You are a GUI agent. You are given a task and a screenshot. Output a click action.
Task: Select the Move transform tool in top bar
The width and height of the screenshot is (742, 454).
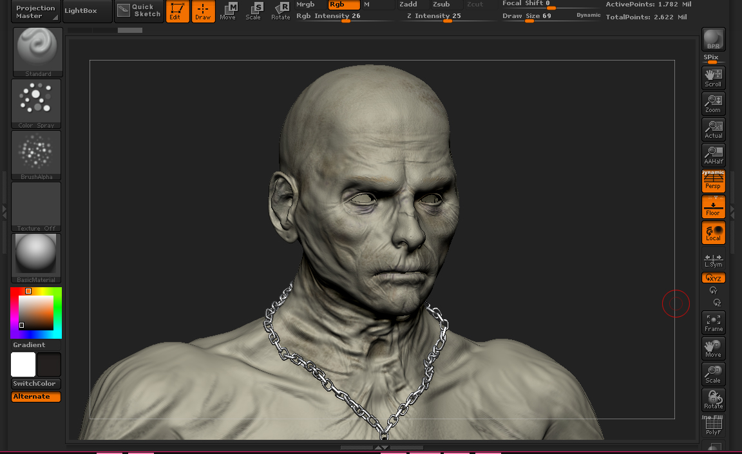coord(227,12)
